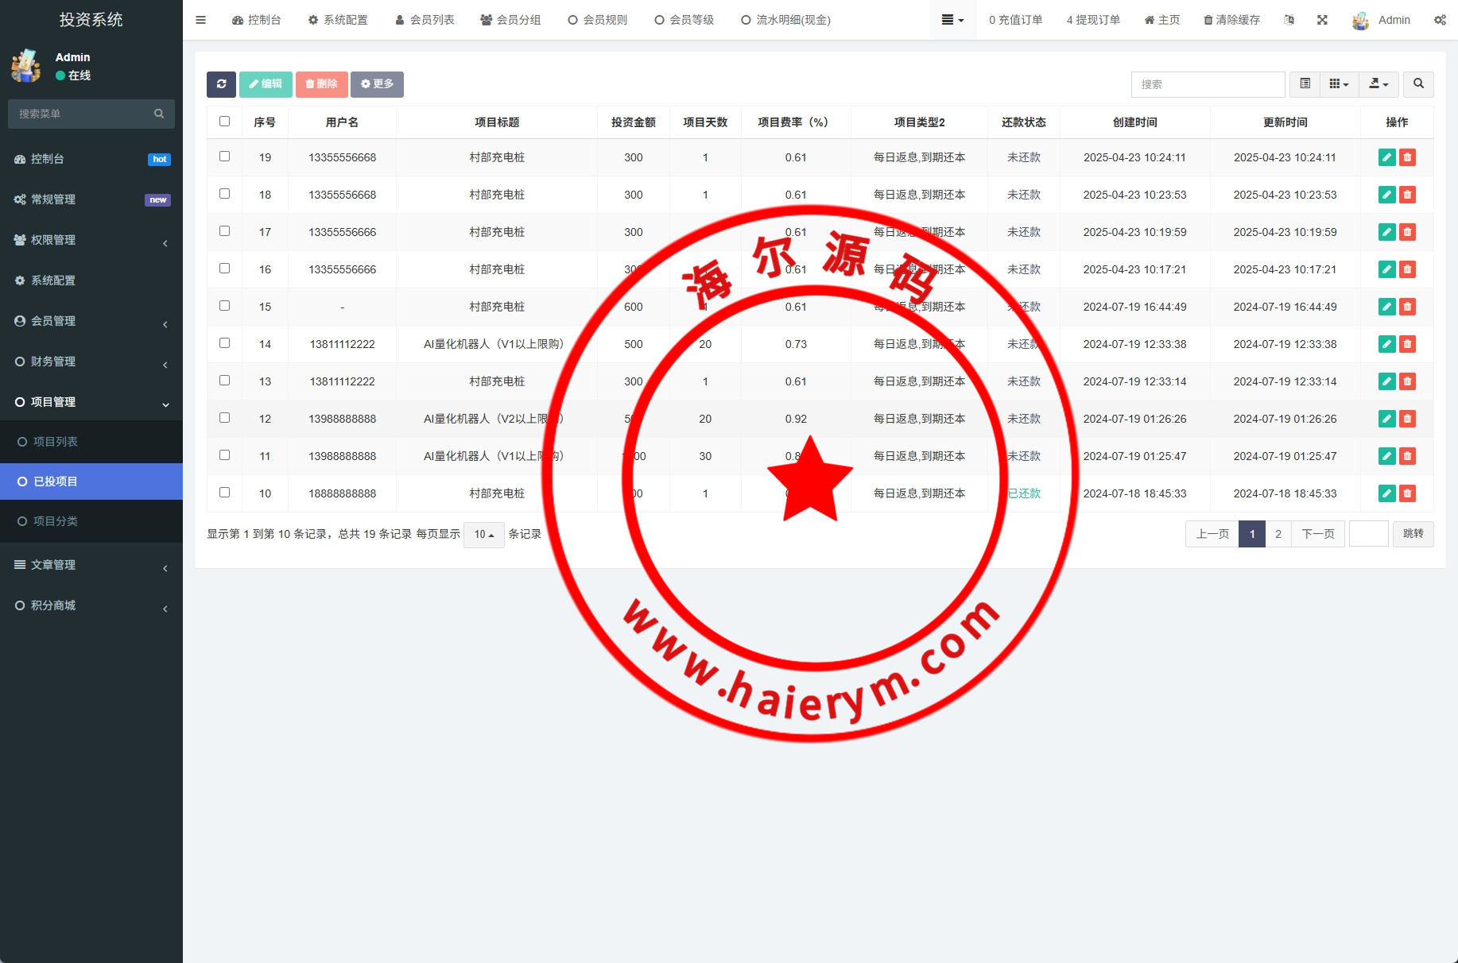Tick the checkbox for row 17
The image size is (1458, 963).
click(224, 231)
